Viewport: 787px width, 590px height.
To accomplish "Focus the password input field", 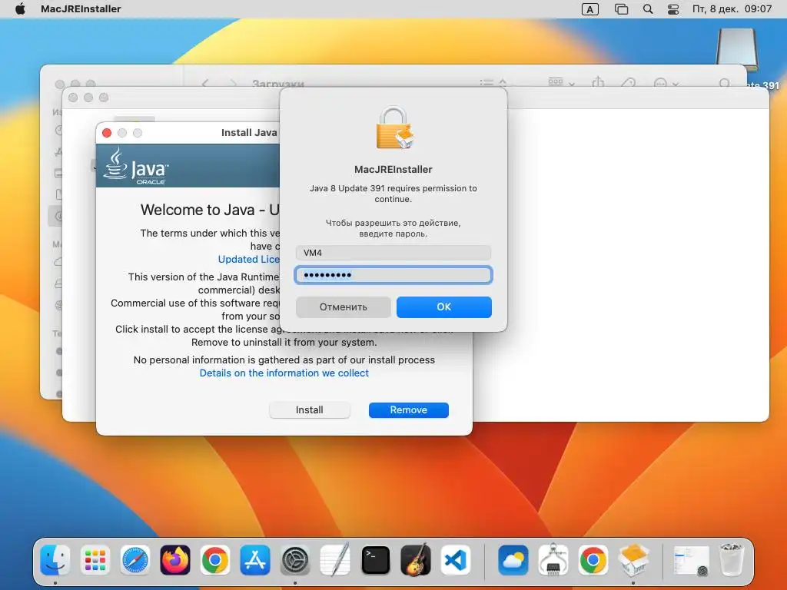I will (x=393, y=275).
